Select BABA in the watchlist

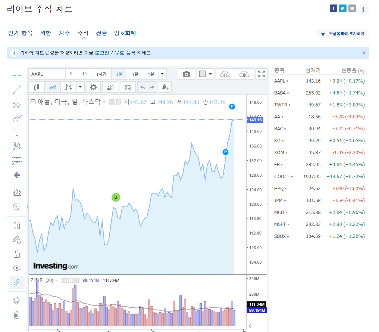click(319, 93)
